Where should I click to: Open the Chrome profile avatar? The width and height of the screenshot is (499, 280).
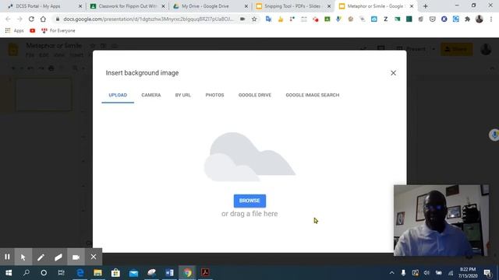[x=480, y=19]
